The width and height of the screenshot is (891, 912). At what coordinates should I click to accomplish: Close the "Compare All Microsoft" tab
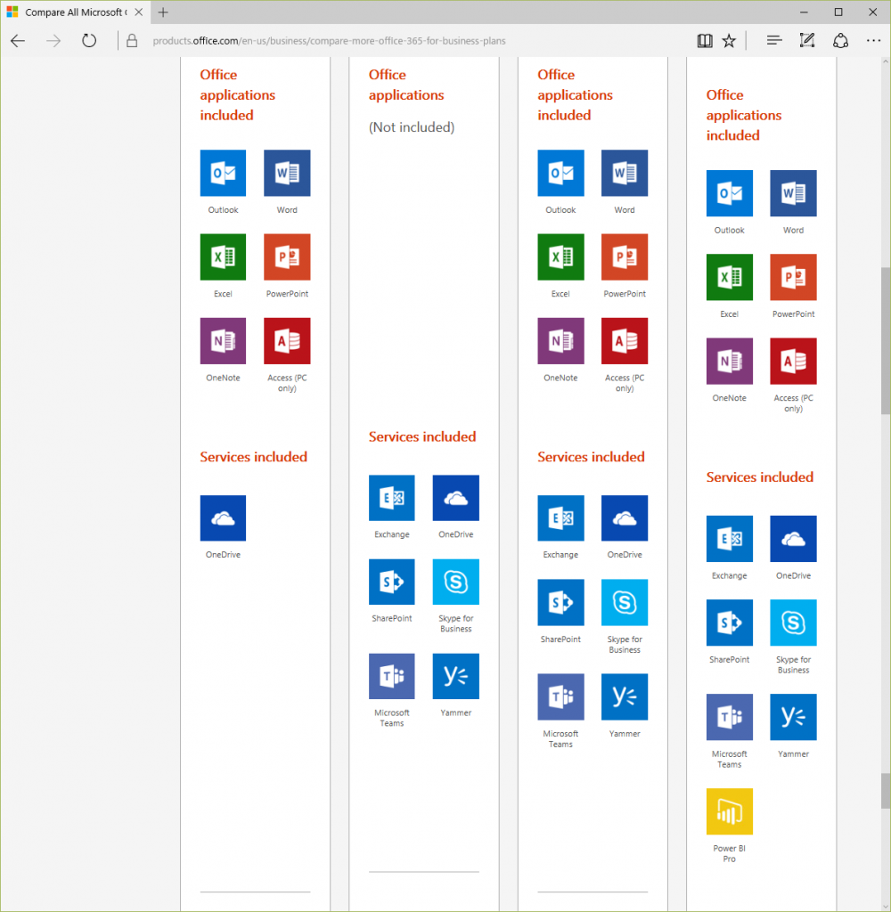[x=138, y=12]
